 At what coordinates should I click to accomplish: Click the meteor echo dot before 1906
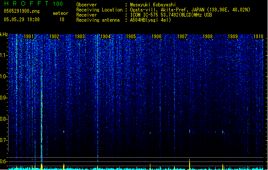click(x=150, y=133)
